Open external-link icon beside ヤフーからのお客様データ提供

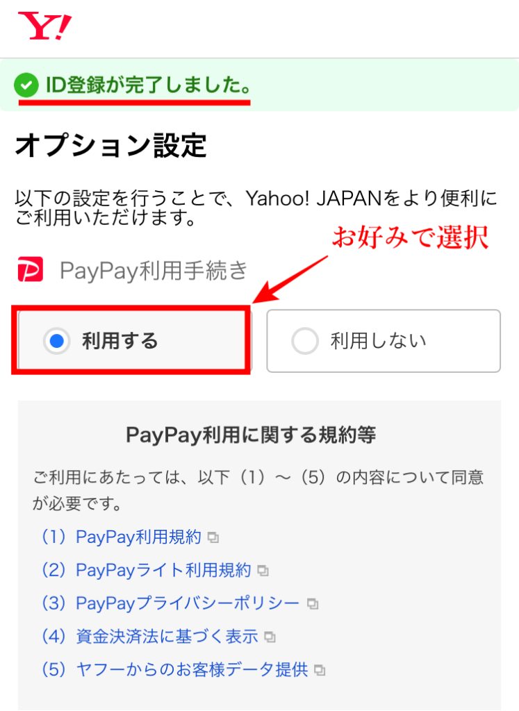tap(320, 670)
